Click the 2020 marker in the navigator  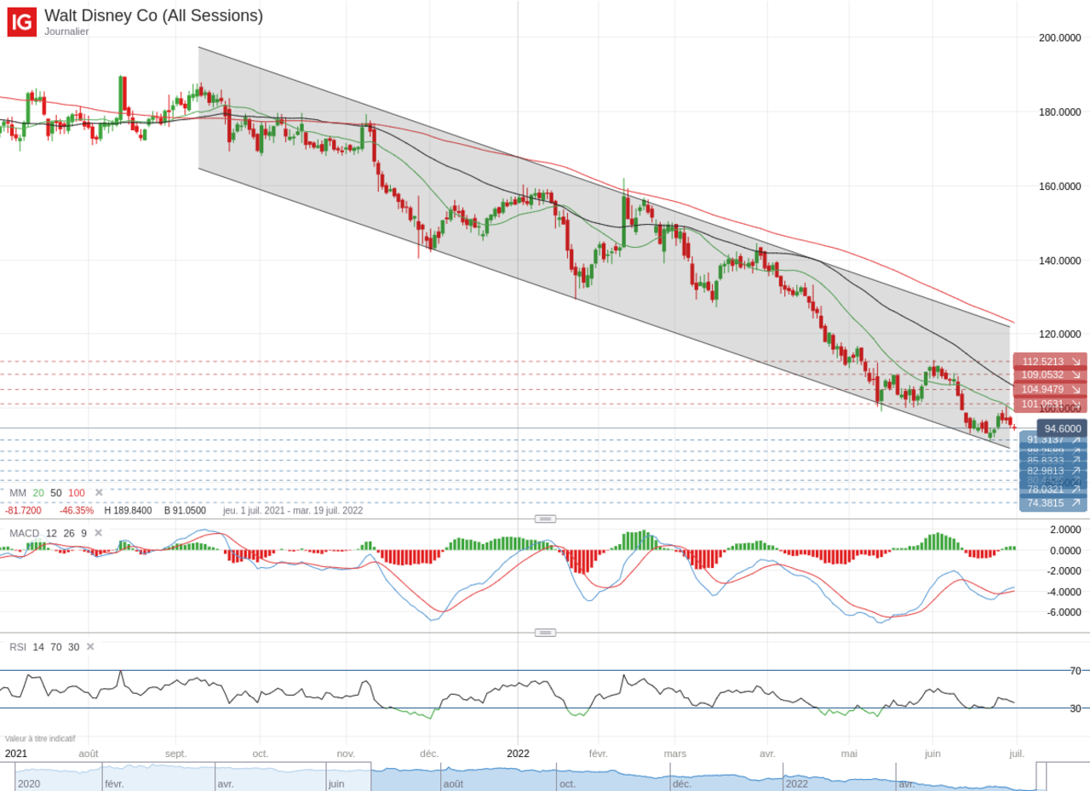coord(29,783)
